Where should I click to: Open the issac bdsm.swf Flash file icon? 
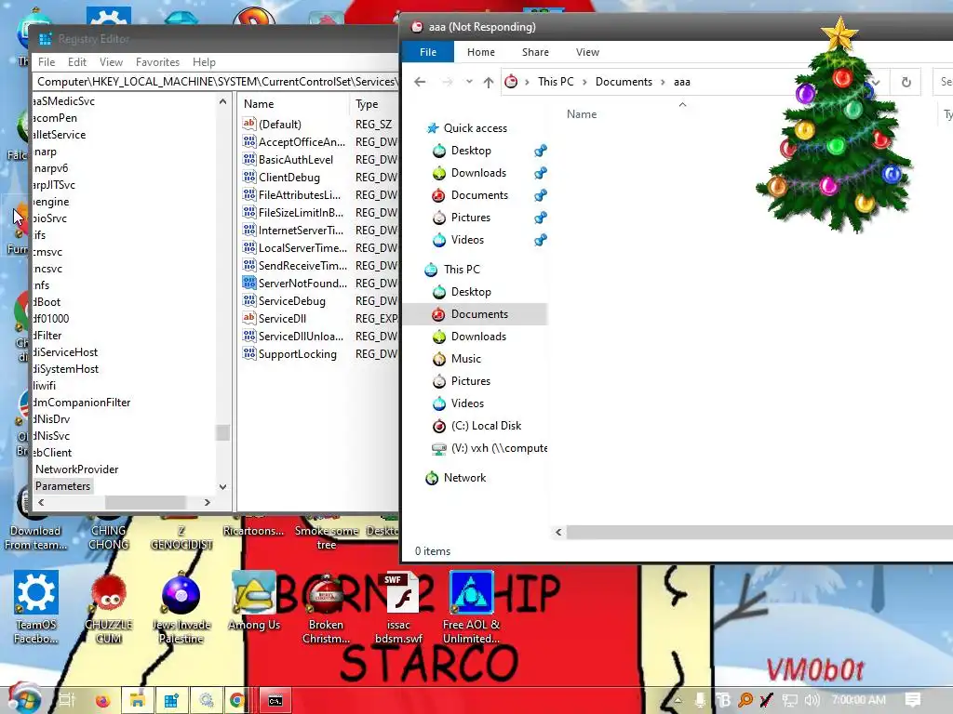coord(398,606)
